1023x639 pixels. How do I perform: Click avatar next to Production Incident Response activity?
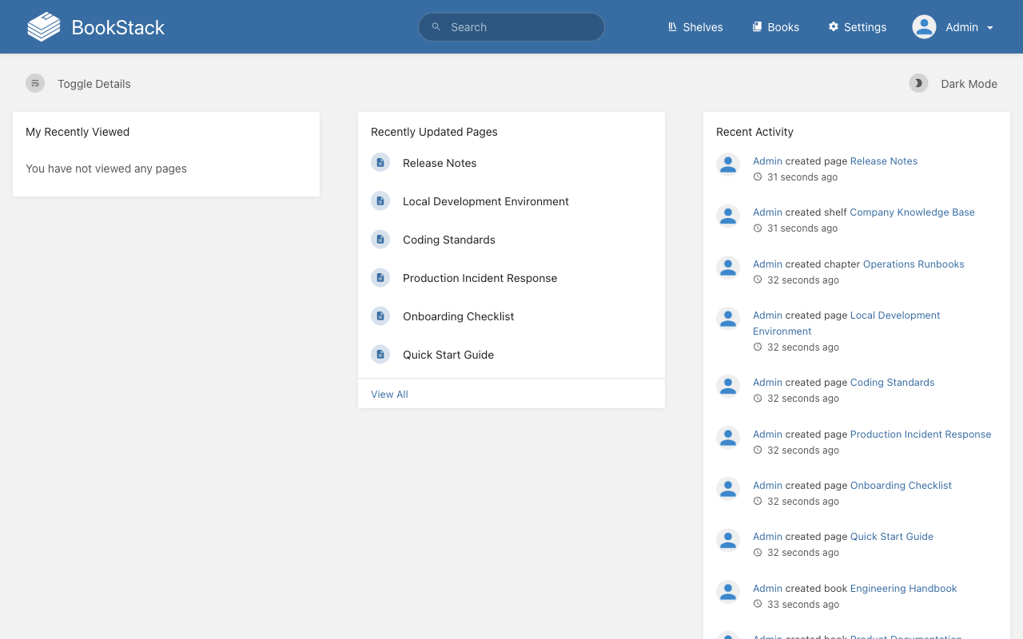coord(728,438)
